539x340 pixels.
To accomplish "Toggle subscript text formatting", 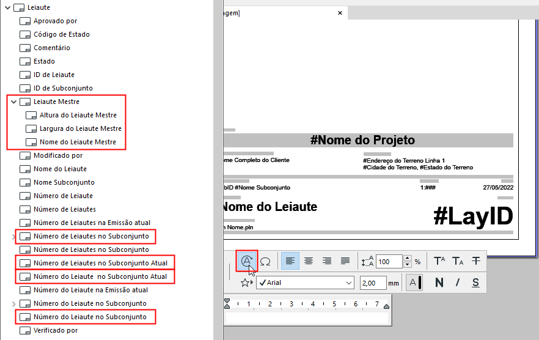I will (x=458, y=261).
